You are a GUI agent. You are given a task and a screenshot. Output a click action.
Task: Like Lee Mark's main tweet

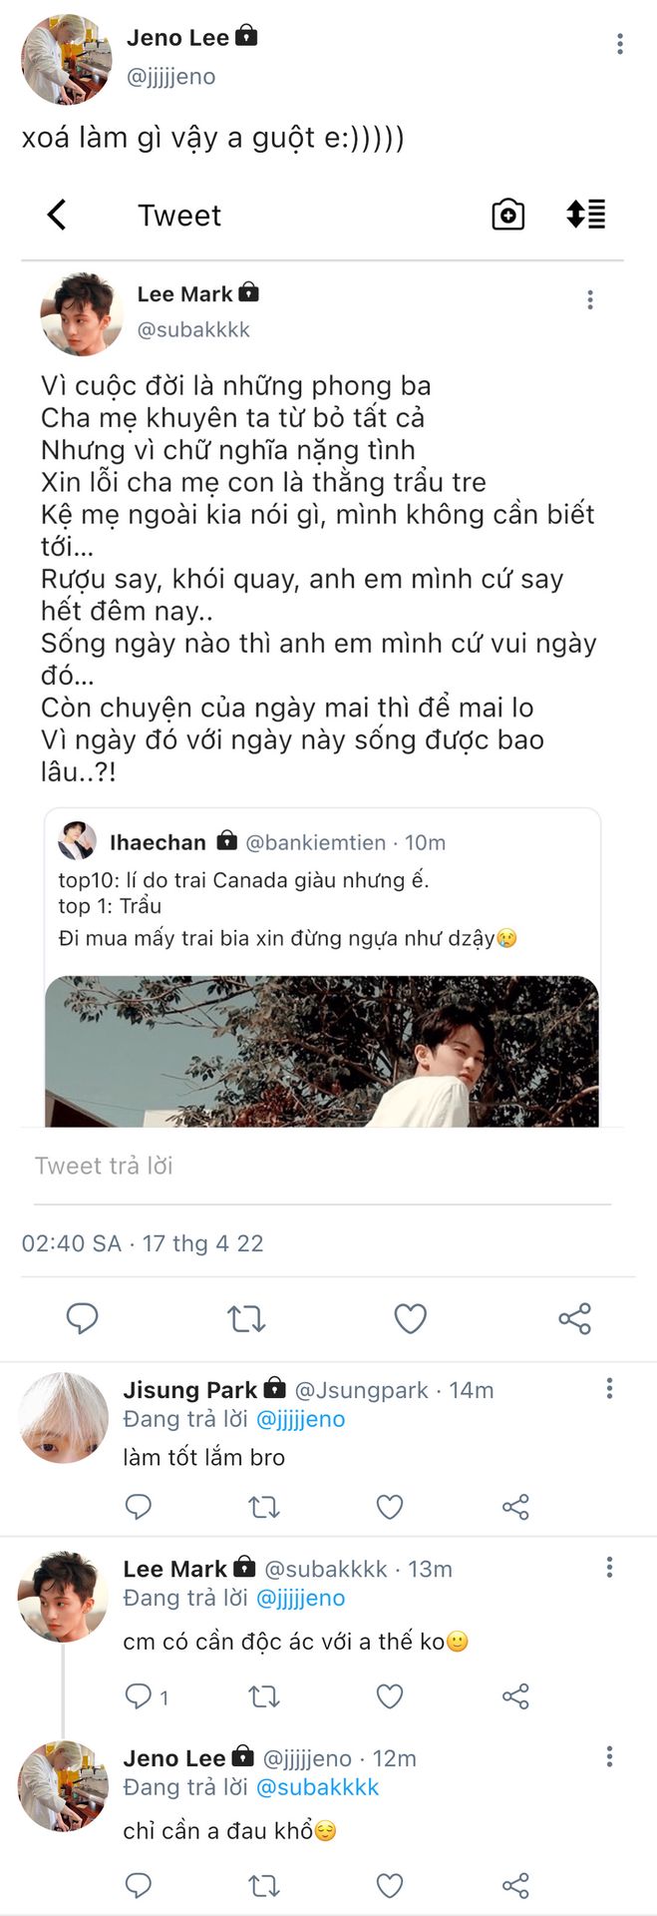pyautogui.click(x=410, y=1318)
